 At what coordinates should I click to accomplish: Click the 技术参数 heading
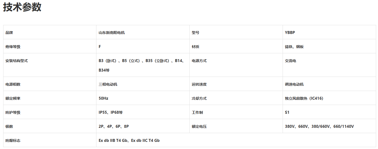pos(22,7)
